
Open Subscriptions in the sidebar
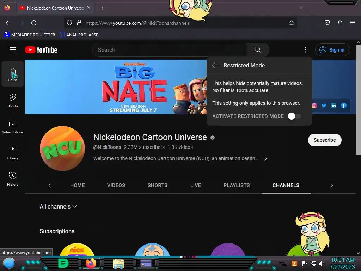tap(13, 127)
